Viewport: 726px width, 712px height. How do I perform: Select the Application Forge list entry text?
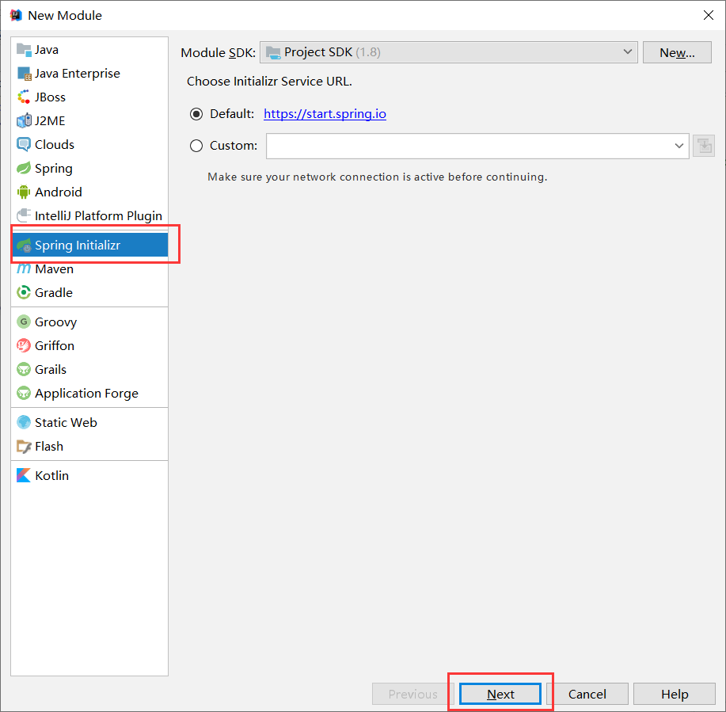[86, 394]
